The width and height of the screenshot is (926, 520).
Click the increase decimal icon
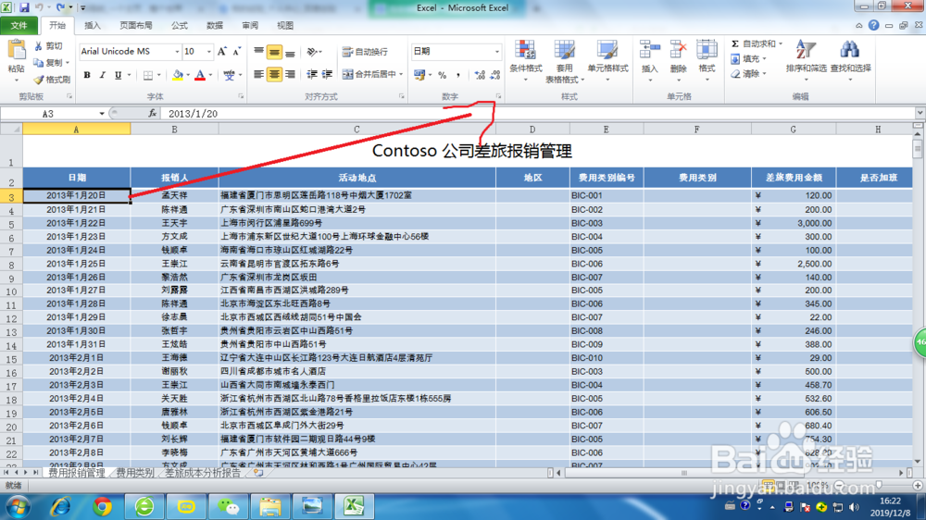click(x=480, y=75)
